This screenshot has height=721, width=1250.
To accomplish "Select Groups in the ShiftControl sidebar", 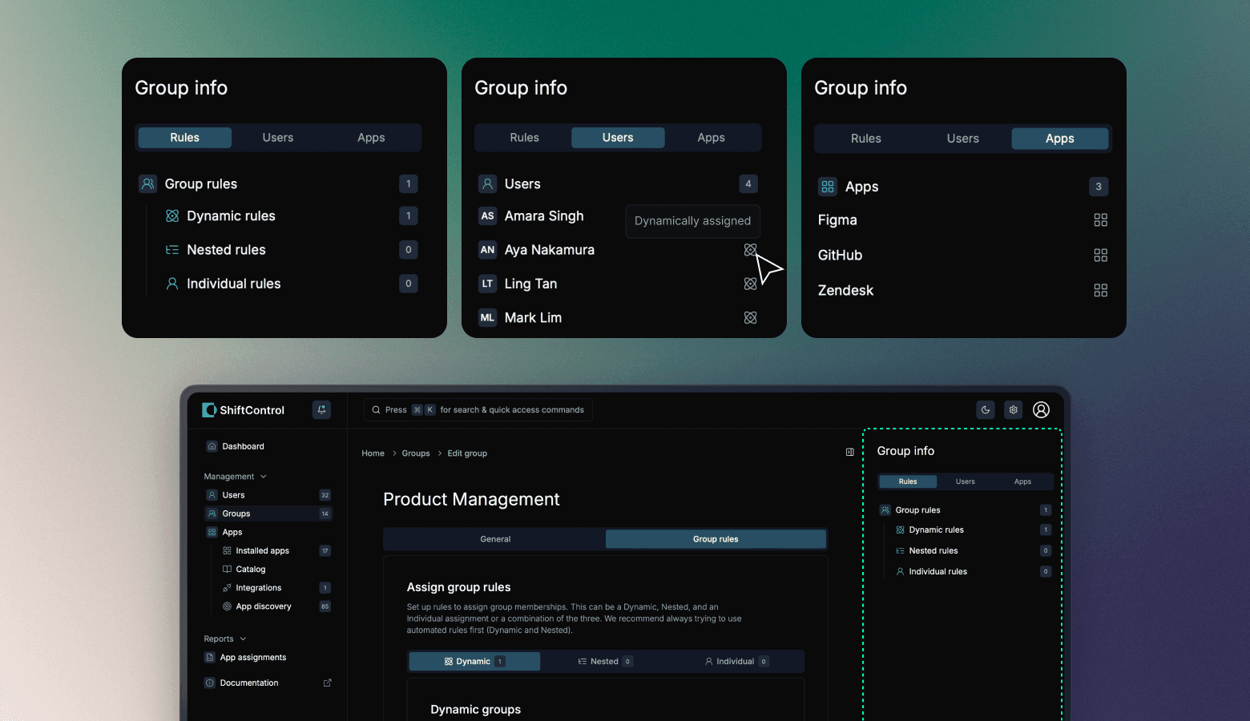I will (x=268, y=514).
